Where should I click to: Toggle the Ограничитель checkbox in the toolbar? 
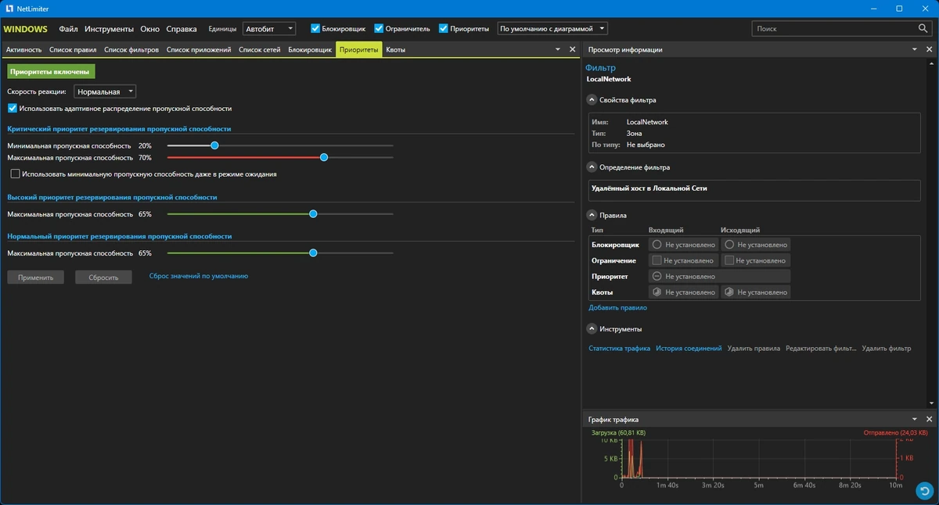click(379, 28)
